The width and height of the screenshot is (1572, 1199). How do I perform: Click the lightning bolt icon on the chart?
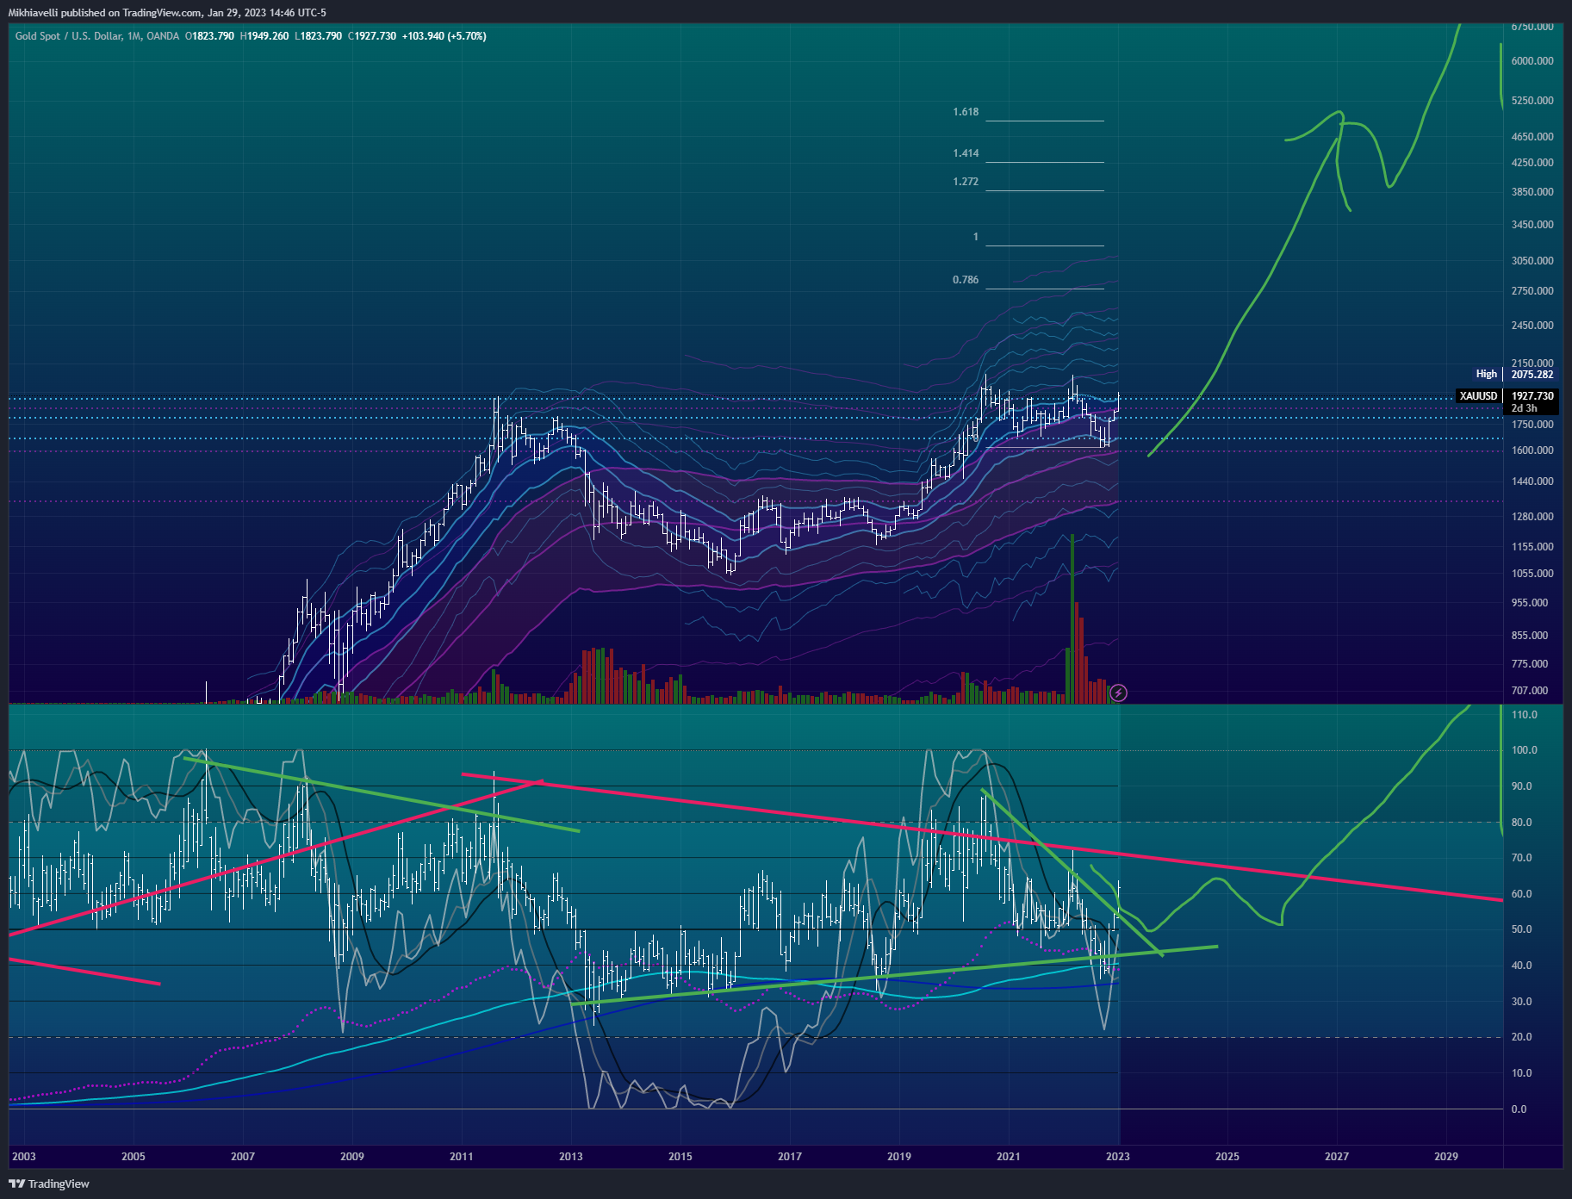point(1118,693)
